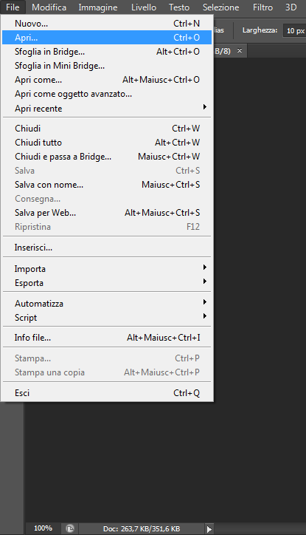
Task: Open the Apri recente submenu
Action: pyautogui.click(x=107, y=109)
